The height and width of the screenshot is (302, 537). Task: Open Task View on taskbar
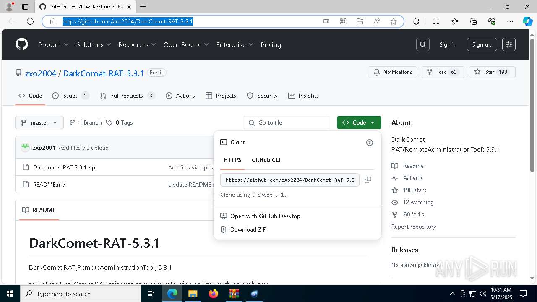pos(151,294)
